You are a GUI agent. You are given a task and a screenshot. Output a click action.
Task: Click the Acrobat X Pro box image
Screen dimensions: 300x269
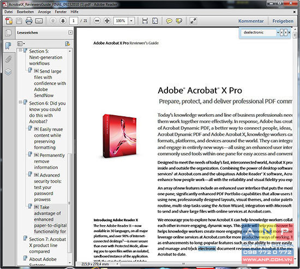point(119,136)
